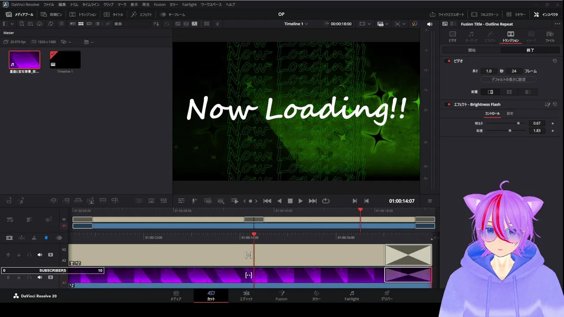The image size is (564, 317).
Task: Open the 同期ビン panel
Action: pos(52,15)
